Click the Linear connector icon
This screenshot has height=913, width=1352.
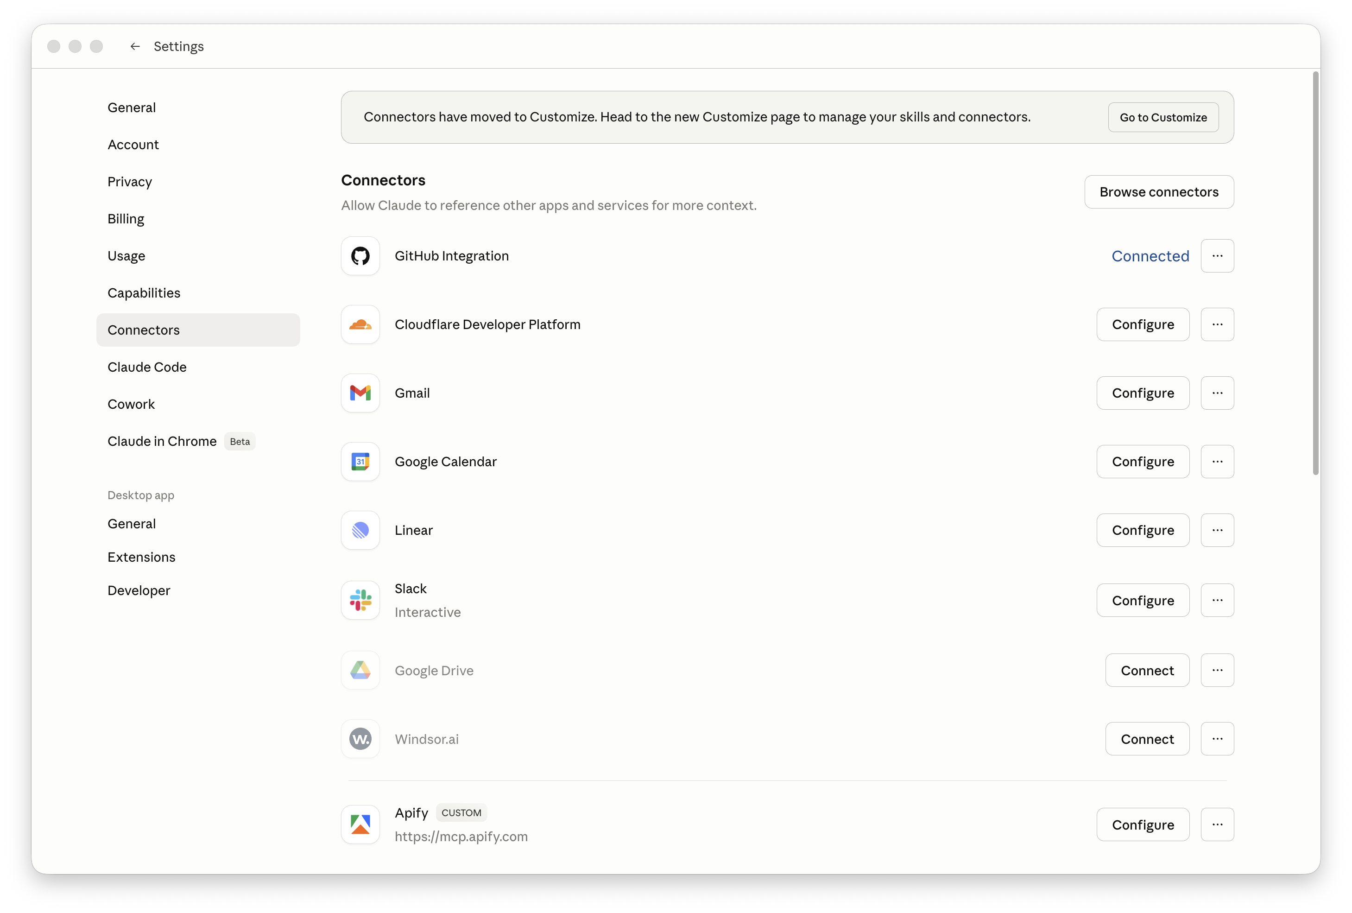point(360,530)
